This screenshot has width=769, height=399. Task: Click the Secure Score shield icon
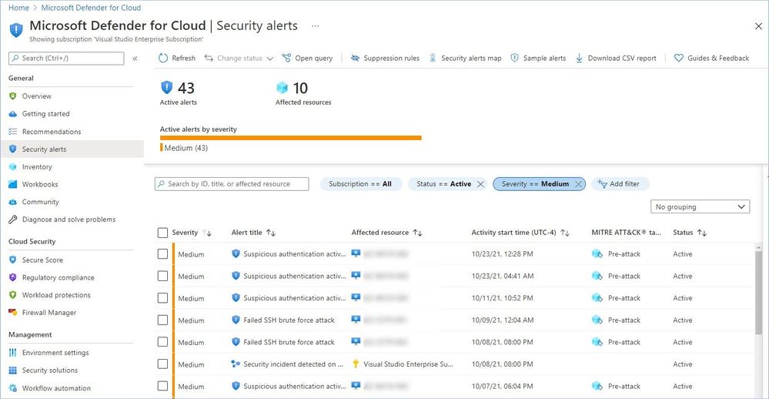13,260
